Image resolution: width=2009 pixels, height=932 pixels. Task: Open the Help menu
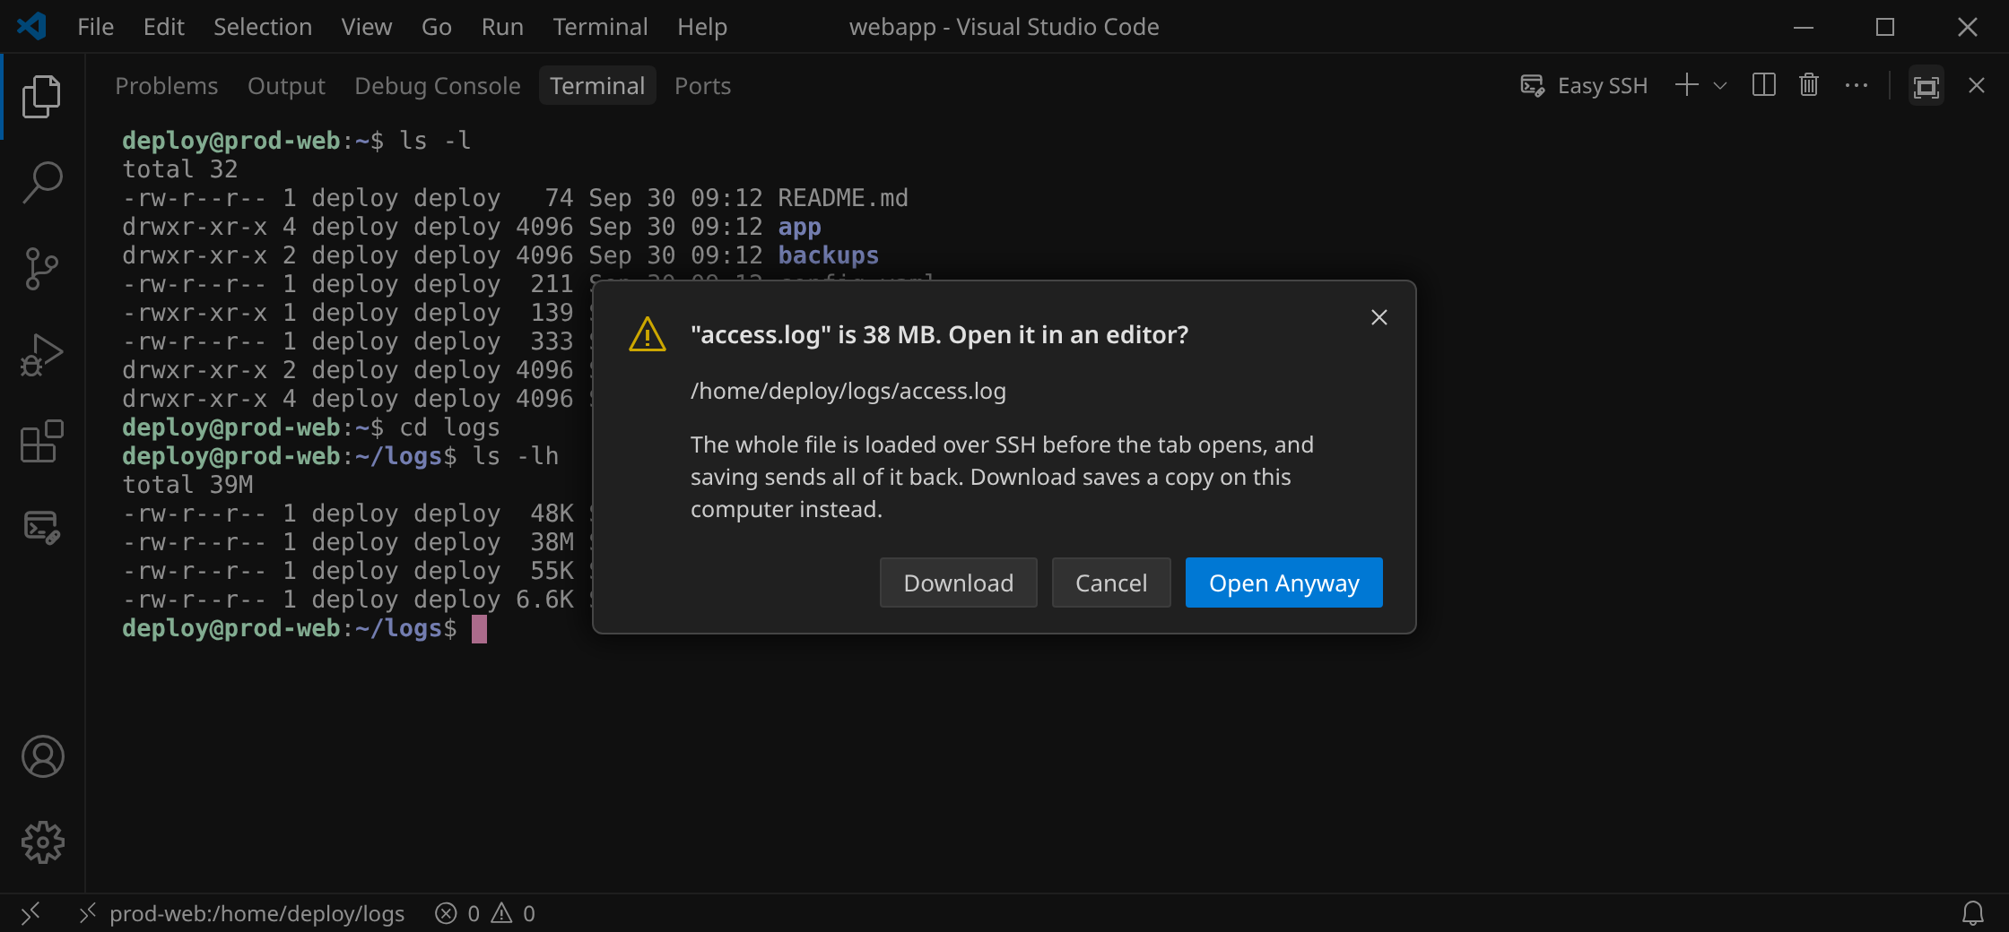coord(702,27)
